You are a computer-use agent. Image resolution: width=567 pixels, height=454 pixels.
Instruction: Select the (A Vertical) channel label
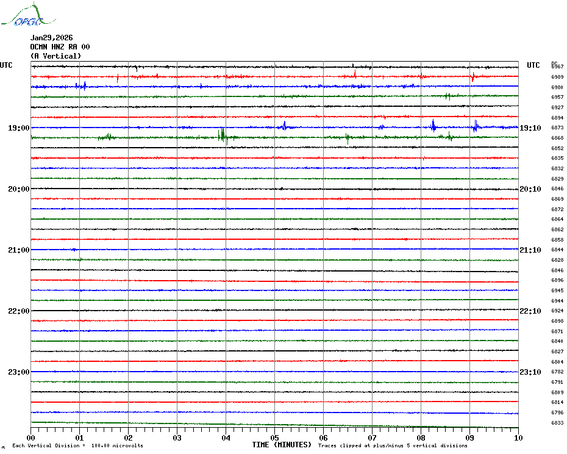pos(55,56)
